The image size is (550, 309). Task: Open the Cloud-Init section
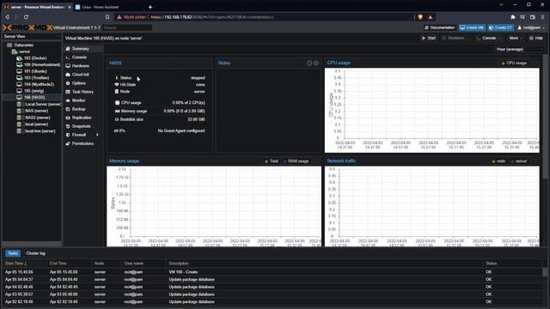pos(83,75)
